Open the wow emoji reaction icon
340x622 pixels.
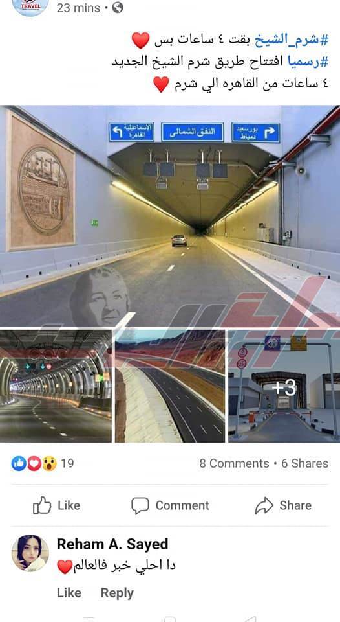point(49,463)
